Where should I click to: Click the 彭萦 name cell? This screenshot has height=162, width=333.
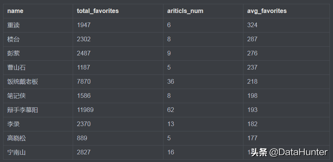[13, 53]
